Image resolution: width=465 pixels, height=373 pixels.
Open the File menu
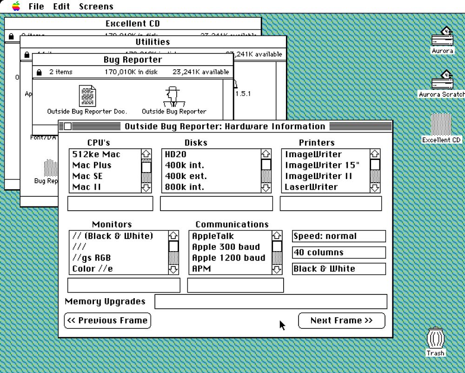36,7
